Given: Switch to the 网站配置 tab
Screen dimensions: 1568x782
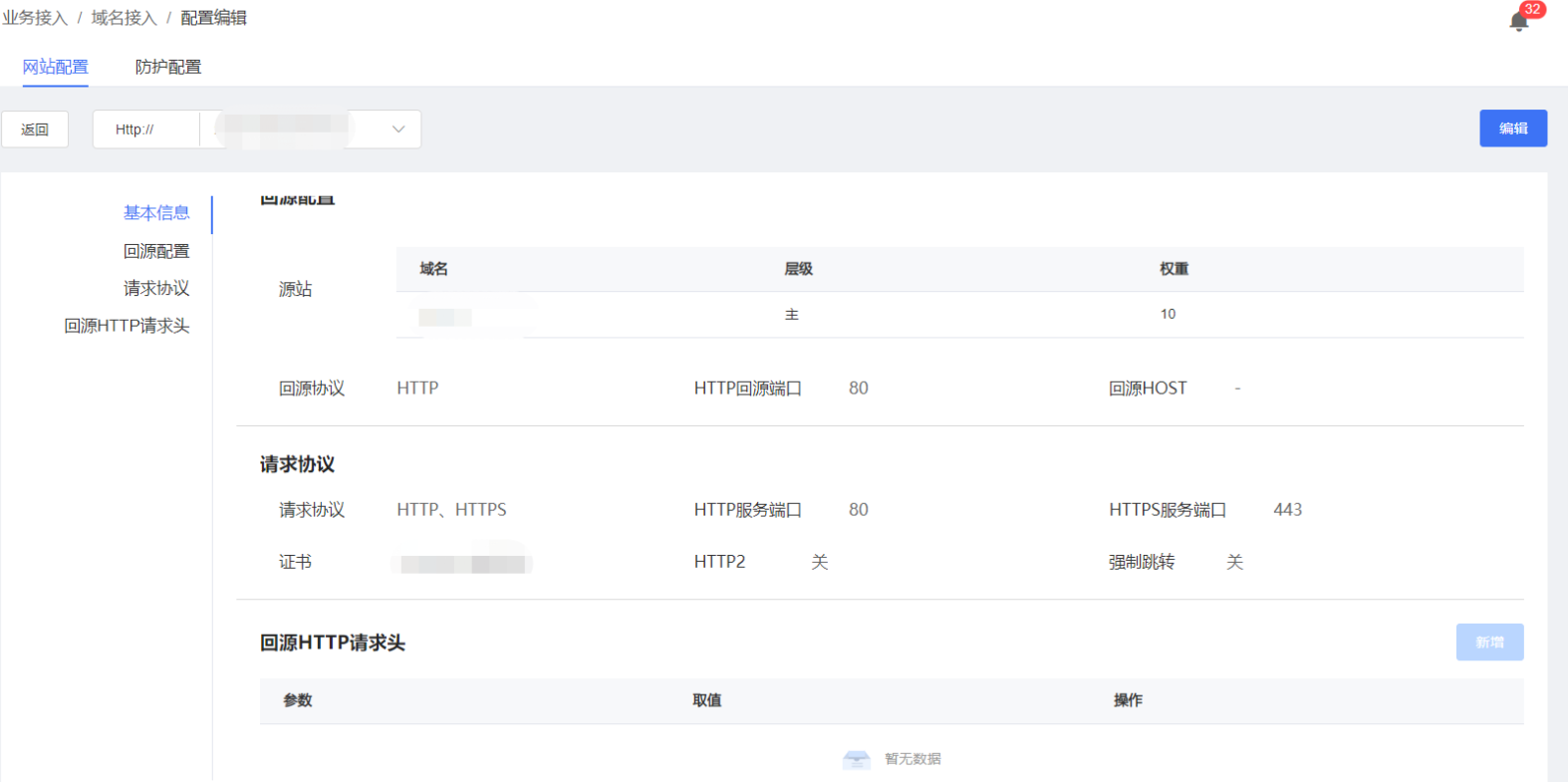Looking at the screenshot, I should (56, 67).
